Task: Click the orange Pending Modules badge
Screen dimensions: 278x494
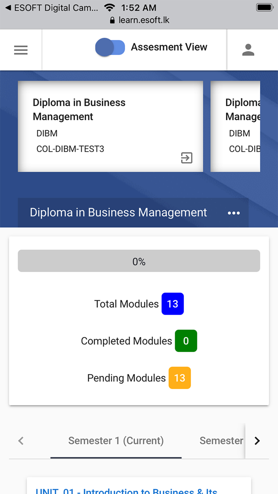Action: point(180,378)
